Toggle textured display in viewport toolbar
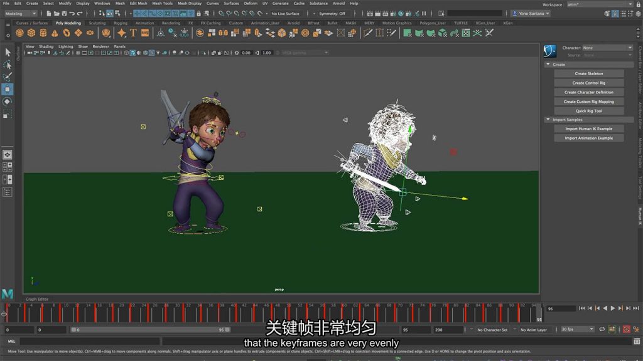643x361 pixels. (152, 53)
